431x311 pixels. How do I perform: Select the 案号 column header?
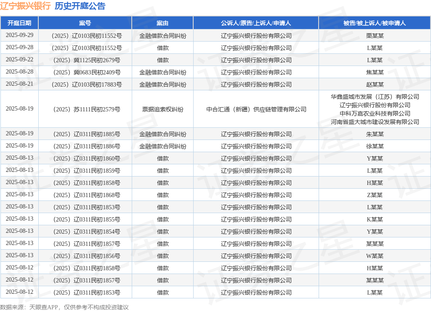(x=85, y=23)
